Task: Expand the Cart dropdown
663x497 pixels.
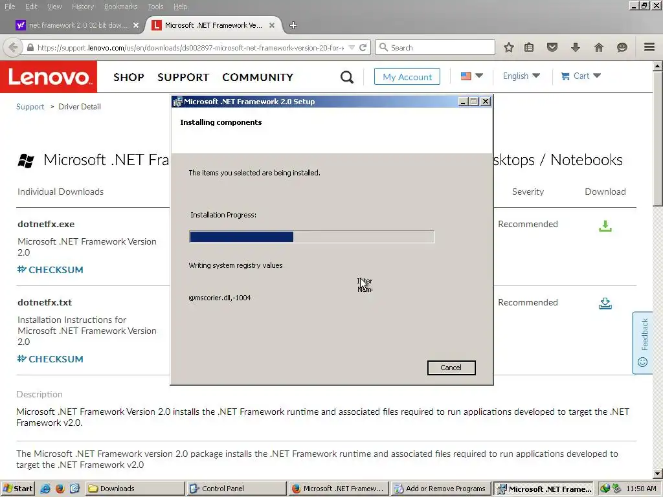Action: click(x=581, y=76)
